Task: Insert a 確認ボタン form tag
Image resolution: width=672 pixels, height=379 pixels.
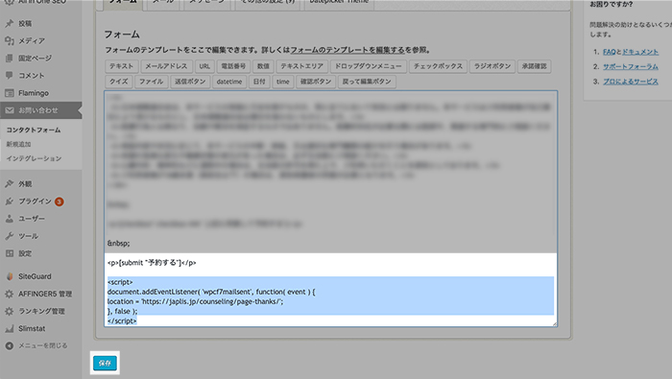Action: coord(316,82)
